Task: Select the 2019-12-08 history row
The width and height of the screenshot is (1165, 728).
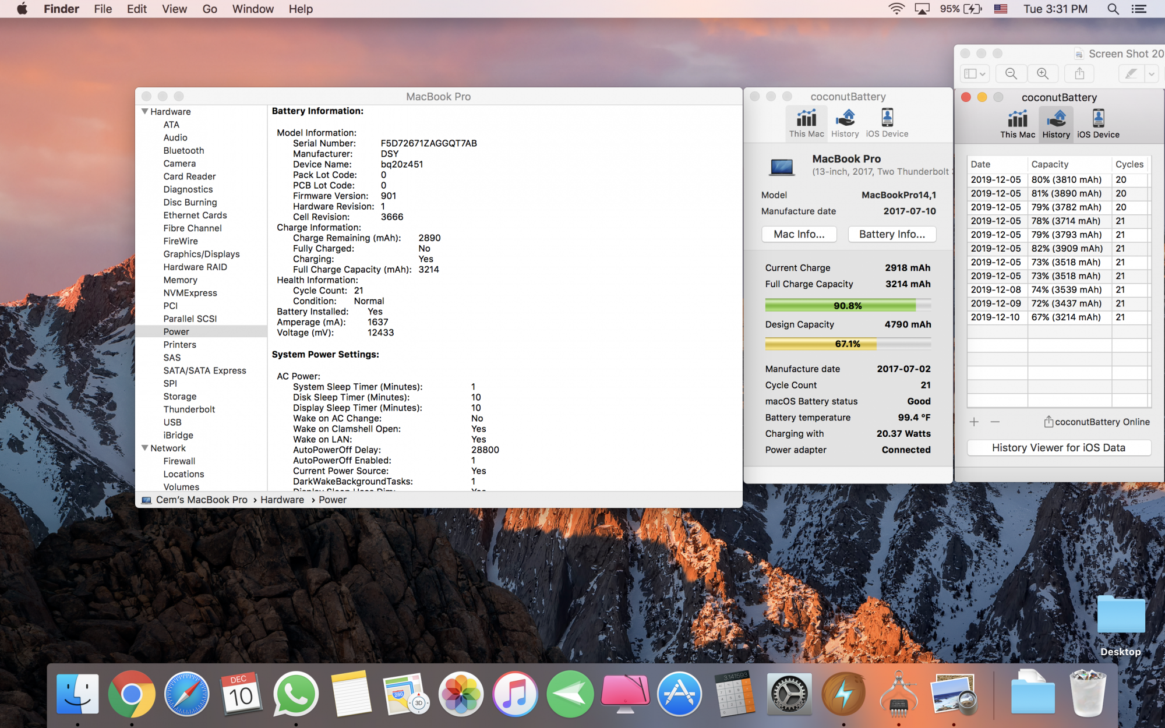Action: pyautogui.click(x=1057, y=289)
